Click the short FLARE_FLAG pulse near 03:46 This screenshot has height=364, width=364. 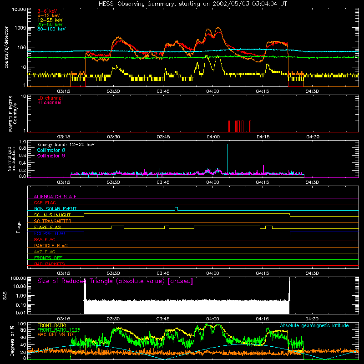pos(167,227)
